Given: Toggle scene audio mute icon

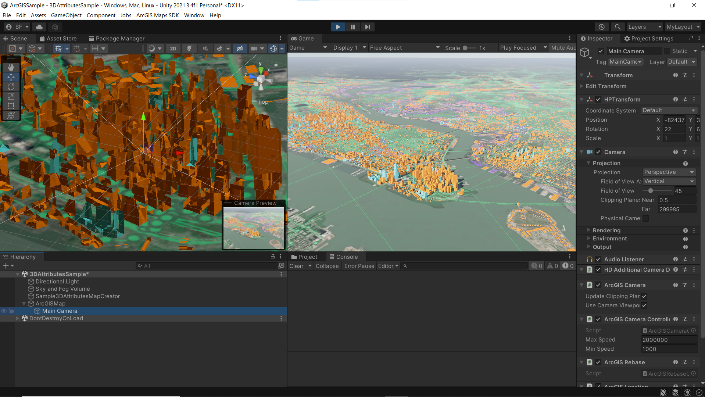Looking at the screenshot, I should coord(205,48).
